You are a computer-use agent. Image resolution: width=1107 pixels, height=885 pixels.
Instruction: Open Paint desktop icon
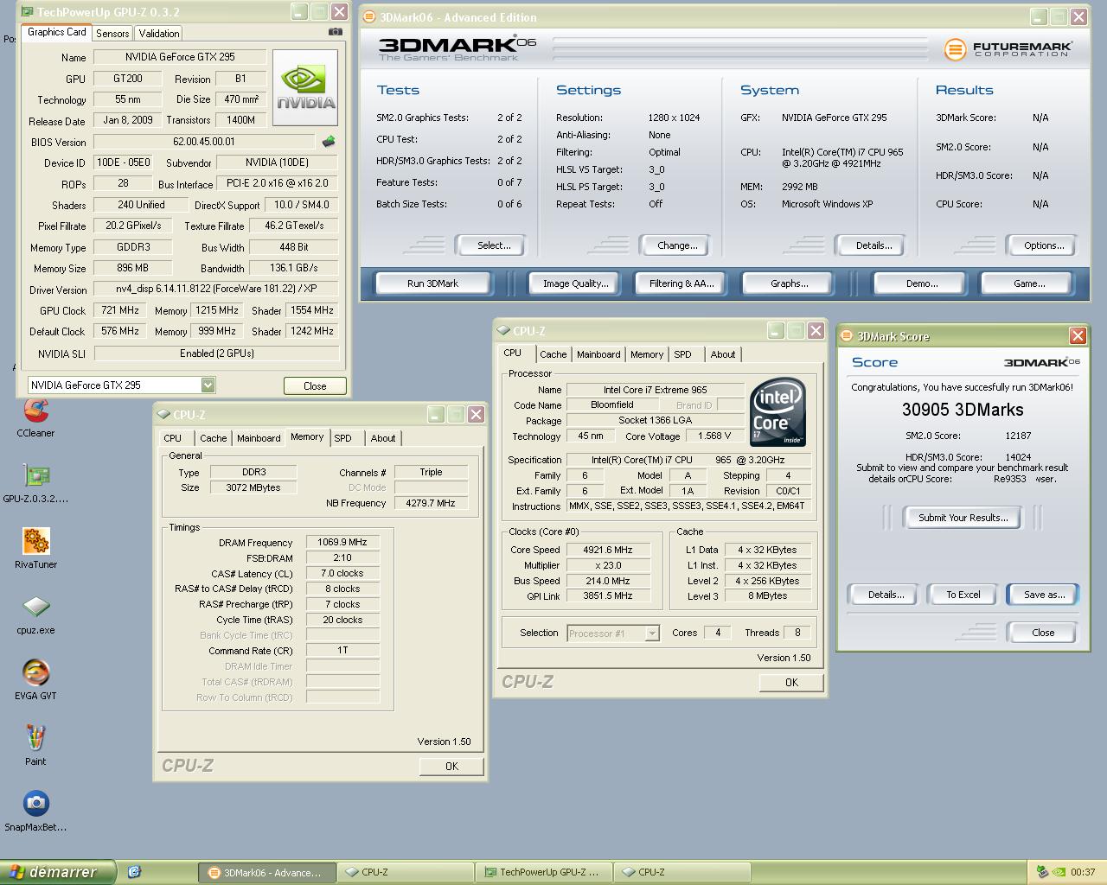(35, 746)
